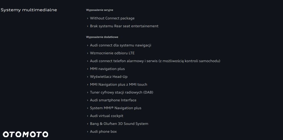The image size is (283, 140).
Task: Select the Wyposażenie dodatkowe subheading
Action: (102, 37)
